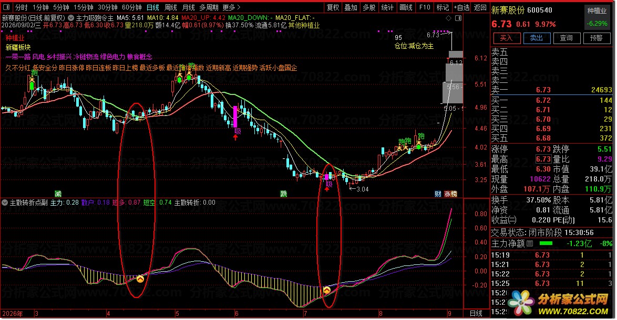The image size is (617, 320).
Task: Expand the 更多 periods chevron
Action: pos(238,7)
